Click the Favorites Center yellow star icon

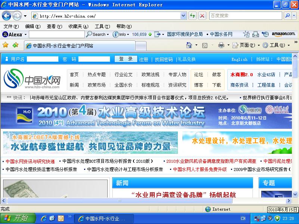click(x=6, y=45)
